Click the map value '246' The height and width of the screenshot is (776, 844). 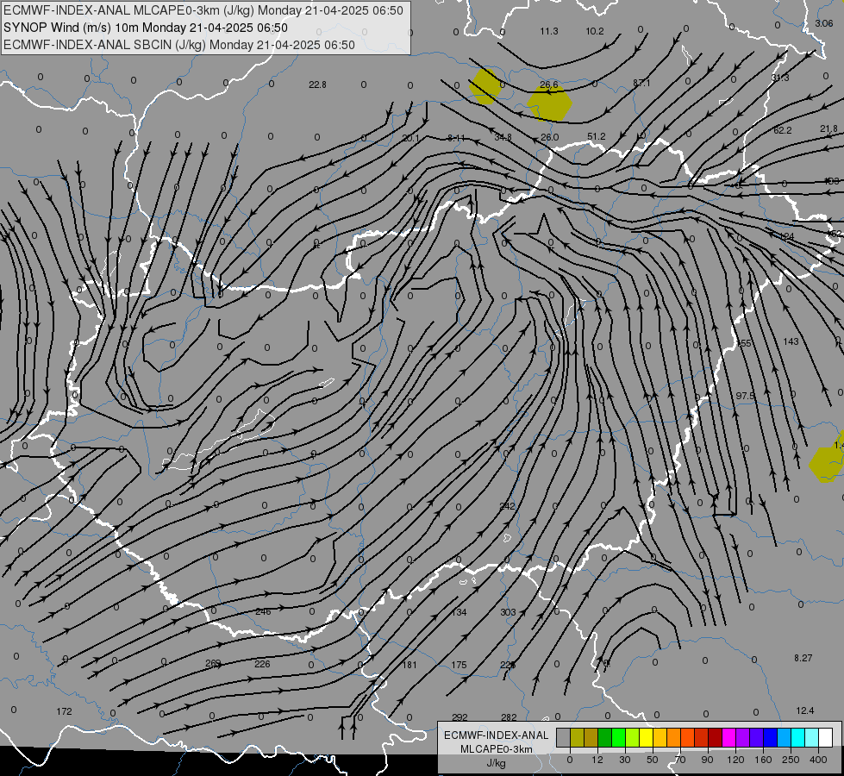[x=263, y=612]
